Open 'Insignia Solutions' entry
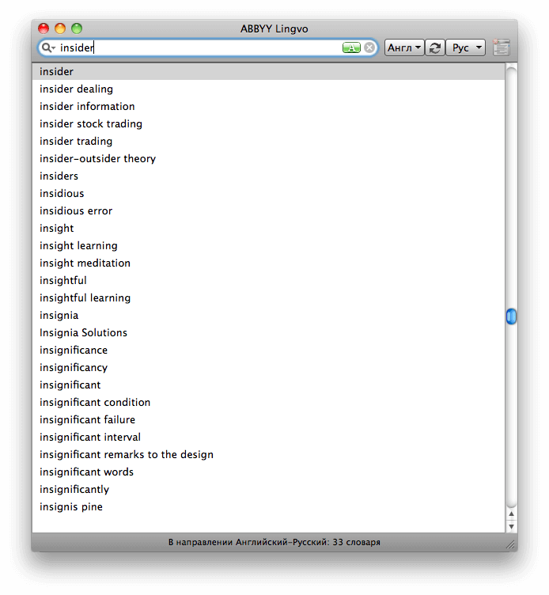The image size is (549, 595). pyautogui.click(x=84, y=333)
